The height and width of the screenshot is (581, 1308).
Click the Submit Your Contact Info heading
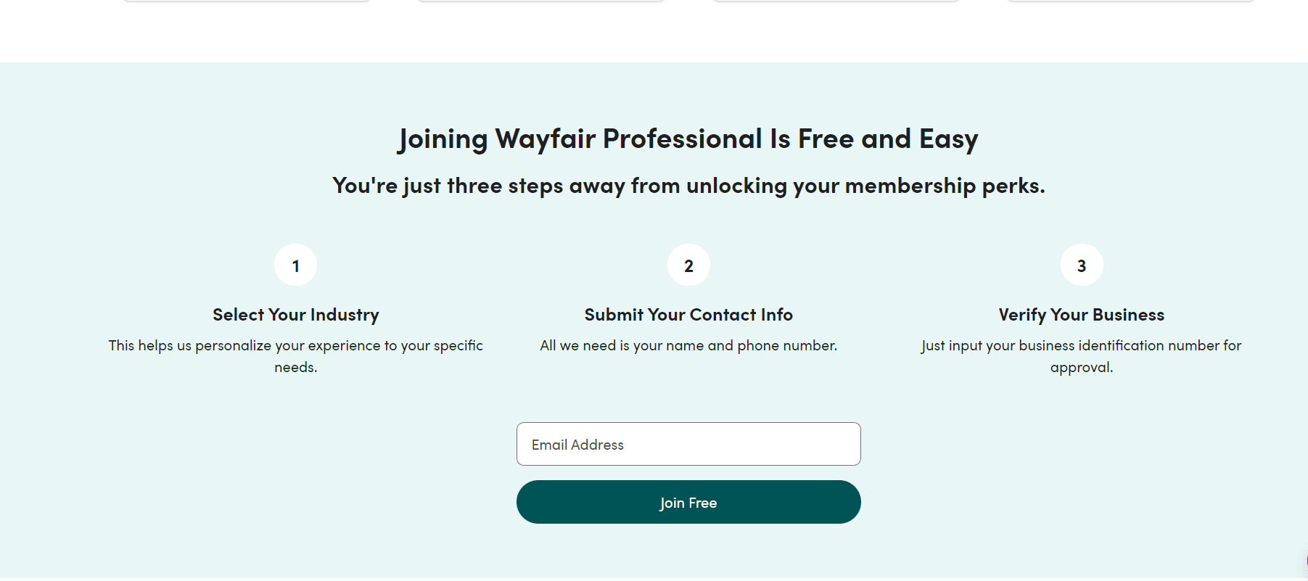[688, 315]
